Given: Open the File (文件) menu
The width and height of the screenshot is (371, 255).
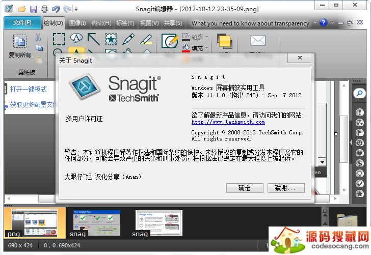Looking at the screenshot, I should (21, 23).
